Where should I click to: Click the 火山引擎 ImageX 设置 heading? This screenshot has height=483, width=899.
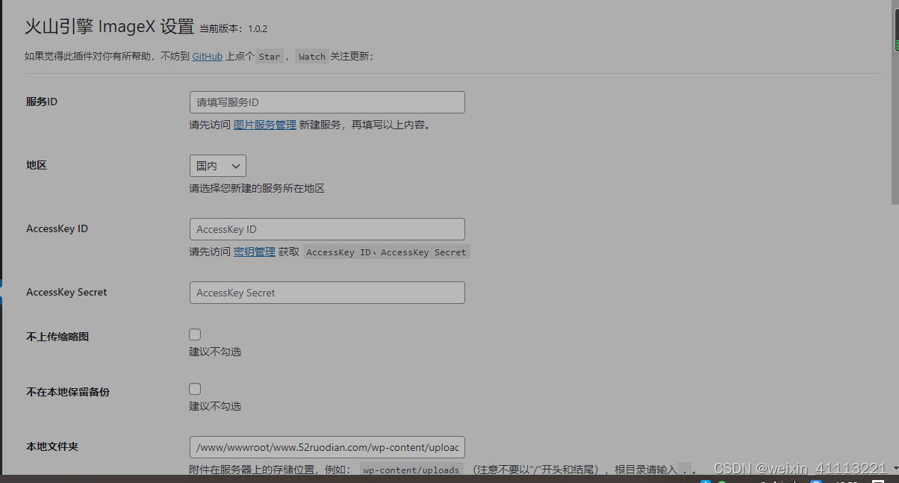tap(110, 27)
